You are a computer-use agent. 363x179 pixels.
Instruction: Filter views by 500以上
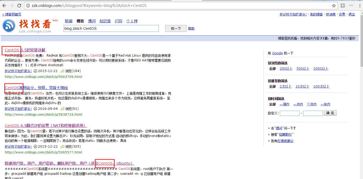[303, 69]
